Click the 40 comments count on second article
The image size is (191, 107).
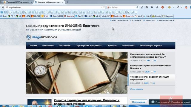click(x=154, y=72)
